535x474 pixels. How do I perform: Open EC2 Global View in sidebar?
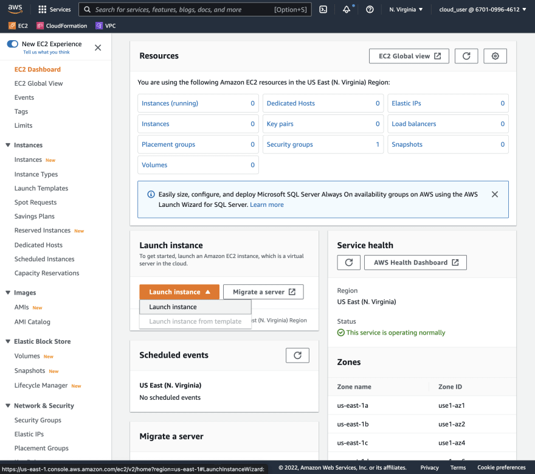(38, 83)
